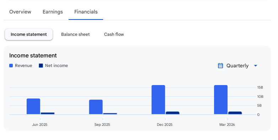Screen dimensions: 278x140
Task: Select the Sep 2025 net income bar
Action: (x=110, y=114)
